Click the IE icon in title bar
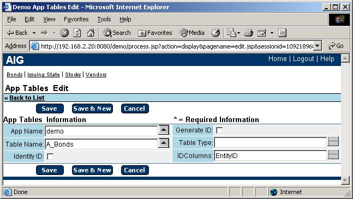The width and height of the screenshot is (353, 199). (7, 7)
